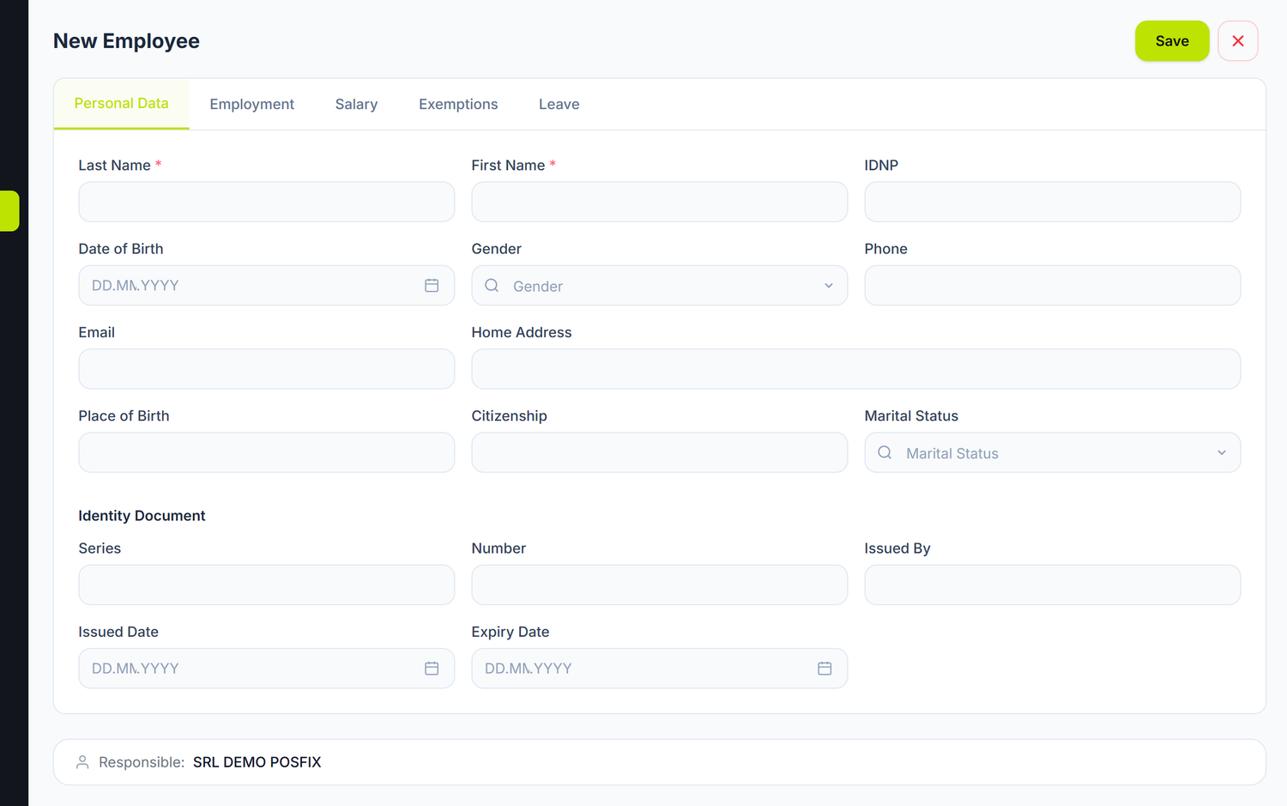
Task: Close the New Employee form with the red X
Action: 1238,41
